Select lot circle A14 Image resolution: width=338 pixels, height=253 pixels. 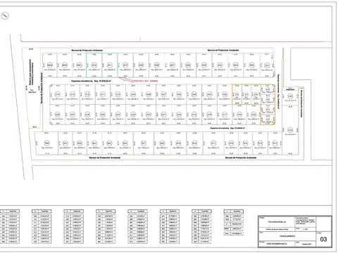click(x=57, y=94)
